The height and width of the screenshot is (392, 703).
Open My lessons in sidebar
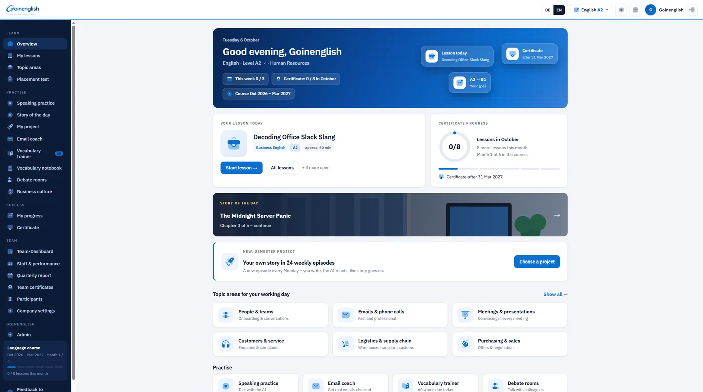(35, 56)
